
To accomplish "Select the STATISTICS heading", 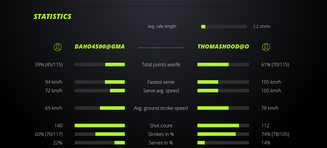I will 53,17.
